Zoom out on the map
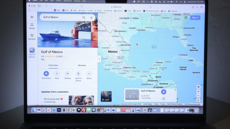Image resolution: width=230 pixels, height=129 pixels. pos(198,96)
